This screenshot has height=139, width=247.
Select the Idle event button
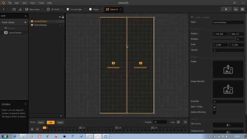(x=51, y=122)
